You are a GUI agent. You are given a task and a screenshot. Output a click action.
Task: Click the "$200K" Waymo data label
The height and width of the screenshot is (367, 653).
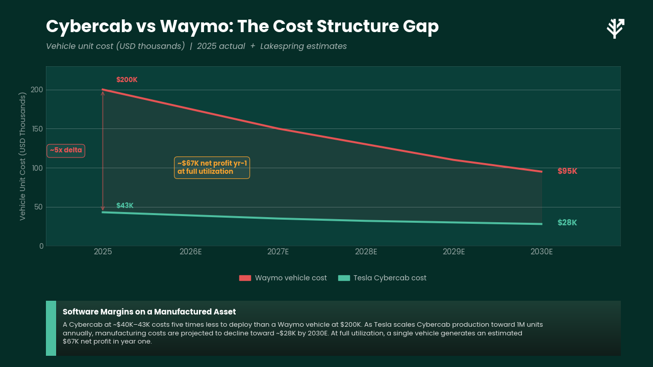127,80
